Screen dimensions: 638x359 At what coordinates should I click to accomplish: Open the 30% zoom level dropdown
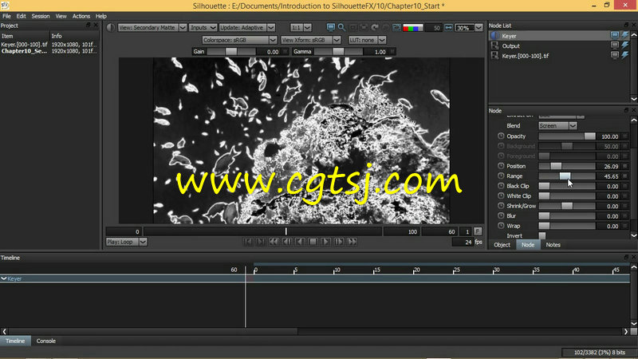469,28
